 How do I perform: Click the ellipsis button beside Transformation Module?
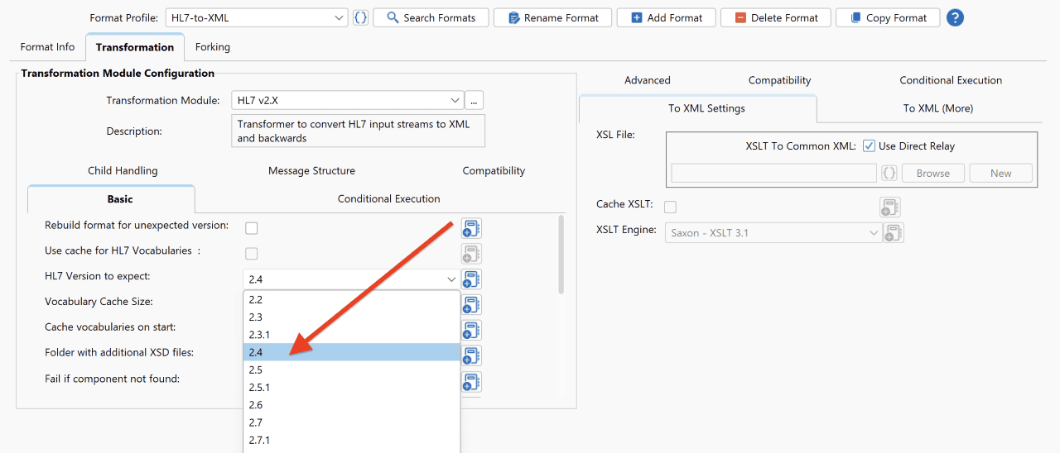click(474, 101)
